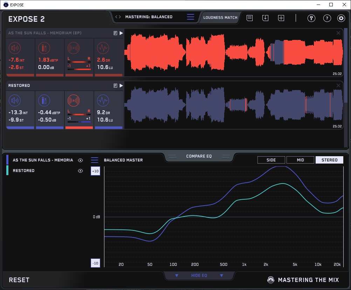This screenshot has width=351, height=290.
Task: Click the first track dynamic range icon
Action: [x=102, y=48]
